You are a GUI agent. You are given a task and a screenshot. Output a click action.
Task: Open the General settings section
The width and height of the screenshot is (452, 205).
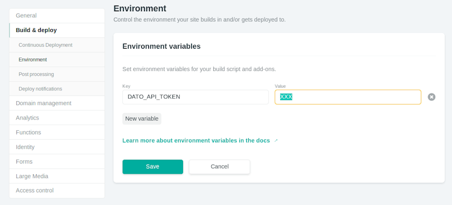click(x=57, y=16)
